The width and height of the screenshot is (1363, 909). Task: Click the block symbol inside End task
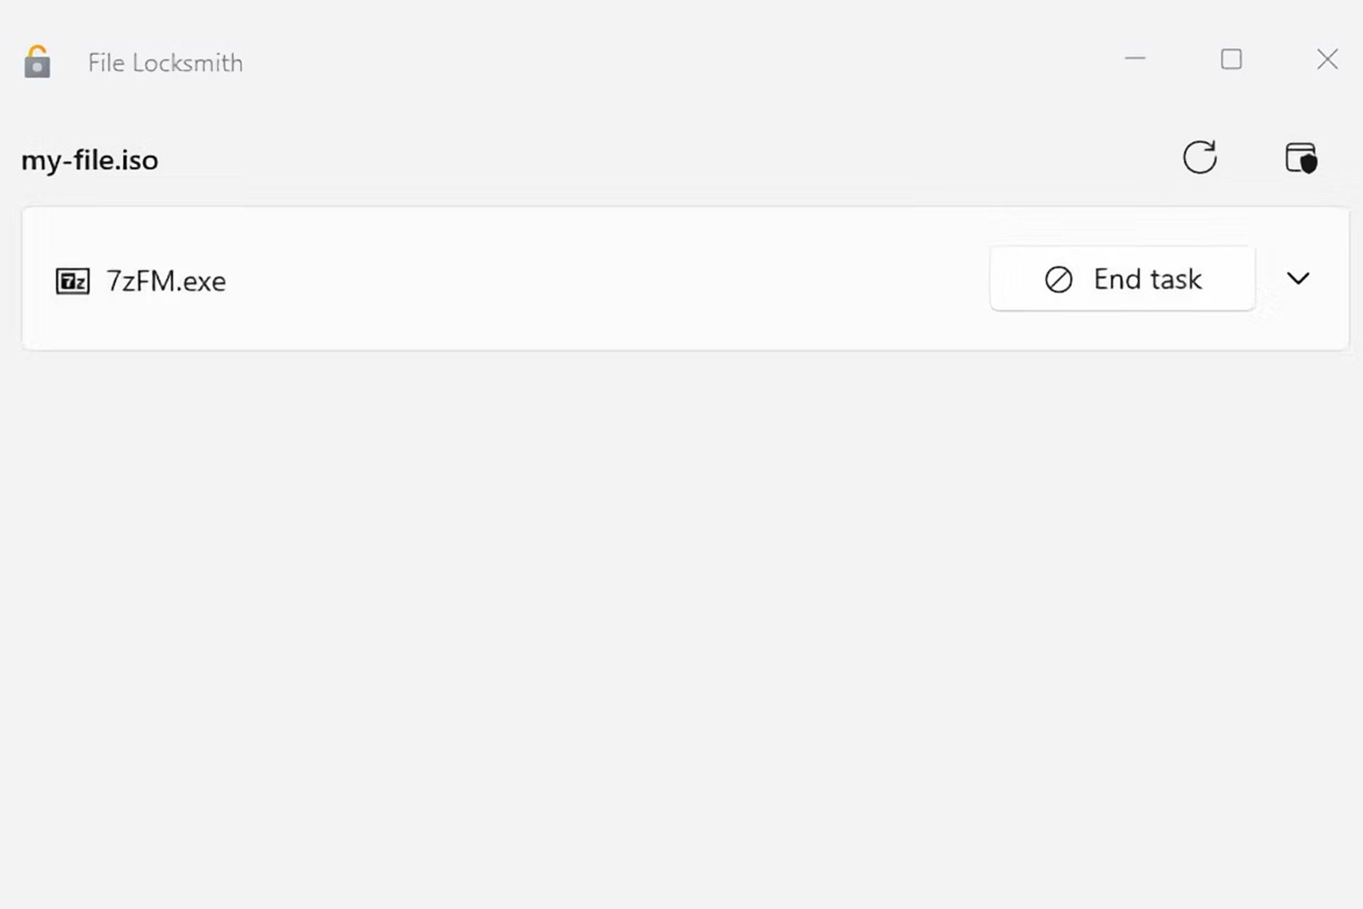[1058, 280]
